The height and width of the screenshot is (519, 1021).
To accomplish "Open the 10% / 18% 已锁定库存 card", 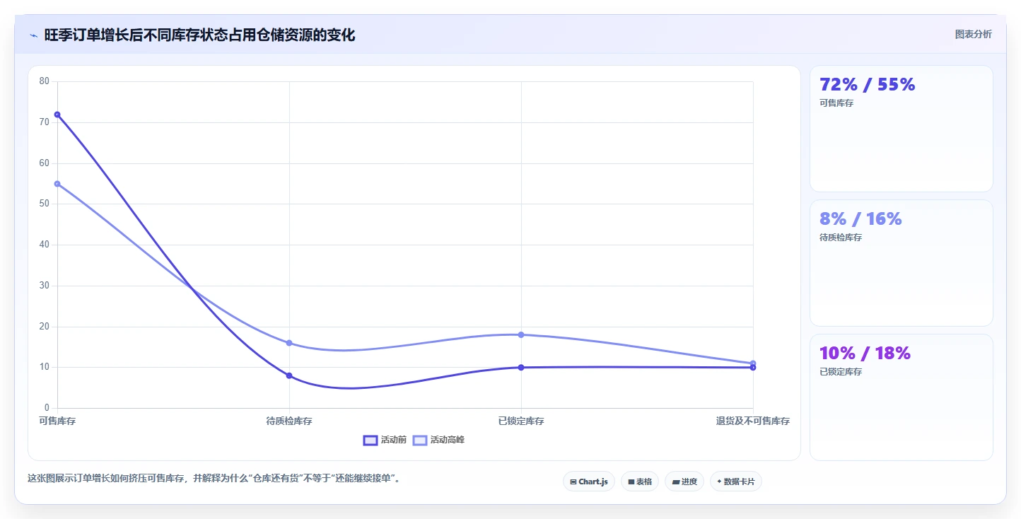I will (x=901, y=397).
